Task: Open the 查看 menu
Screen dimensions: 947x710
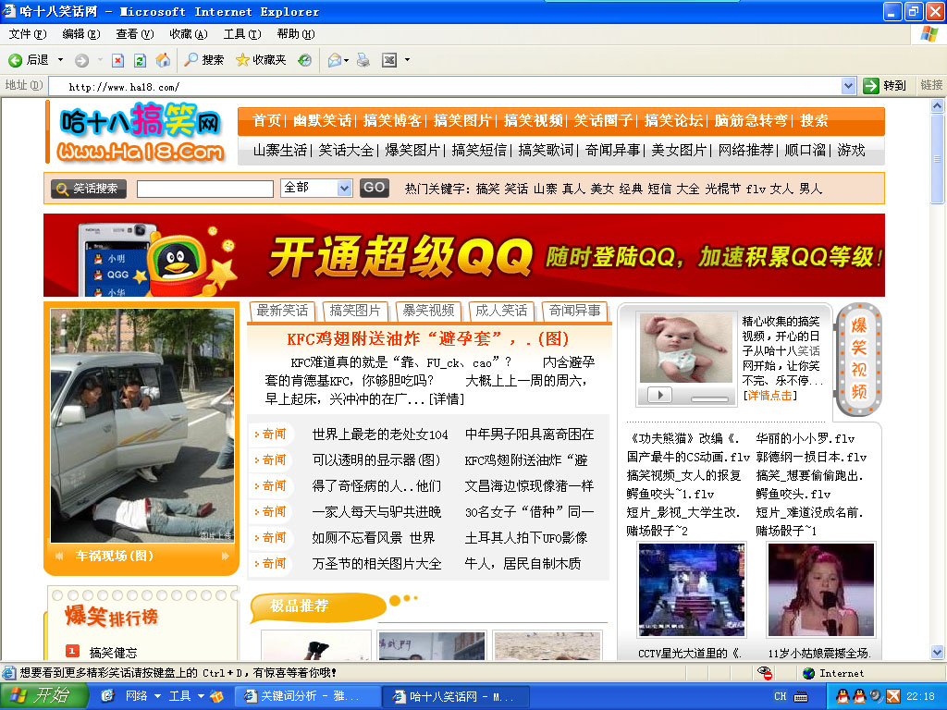Action: [x=135, y=34]
